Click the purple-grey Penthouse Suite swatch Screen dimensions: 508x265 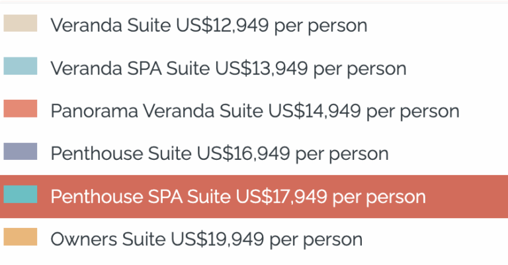[21, 151]
